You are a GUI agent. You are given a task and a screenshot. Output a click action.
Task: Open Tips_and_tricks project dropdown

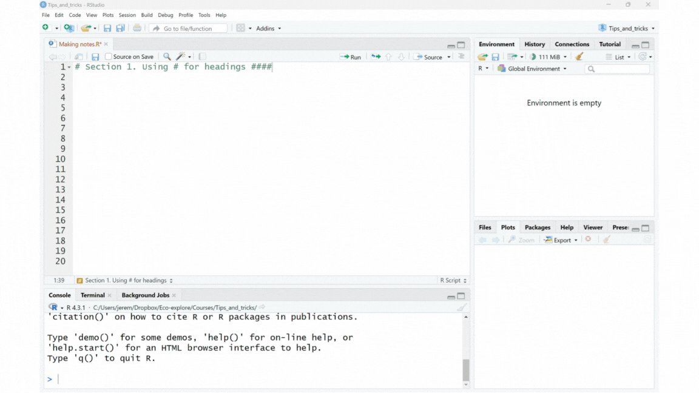tap(627, 28)
